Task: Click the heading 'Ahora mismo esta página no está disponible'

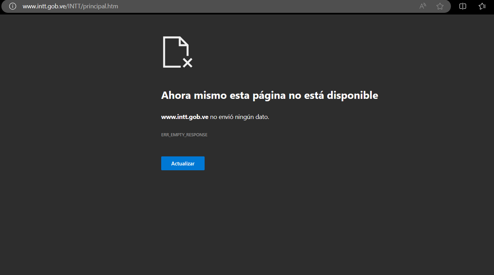Action: coord(270,95)
